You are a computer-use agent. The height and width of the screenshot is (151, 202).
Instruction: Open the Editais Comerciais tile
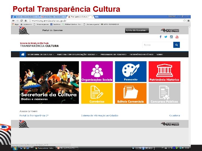click(131, 93)
